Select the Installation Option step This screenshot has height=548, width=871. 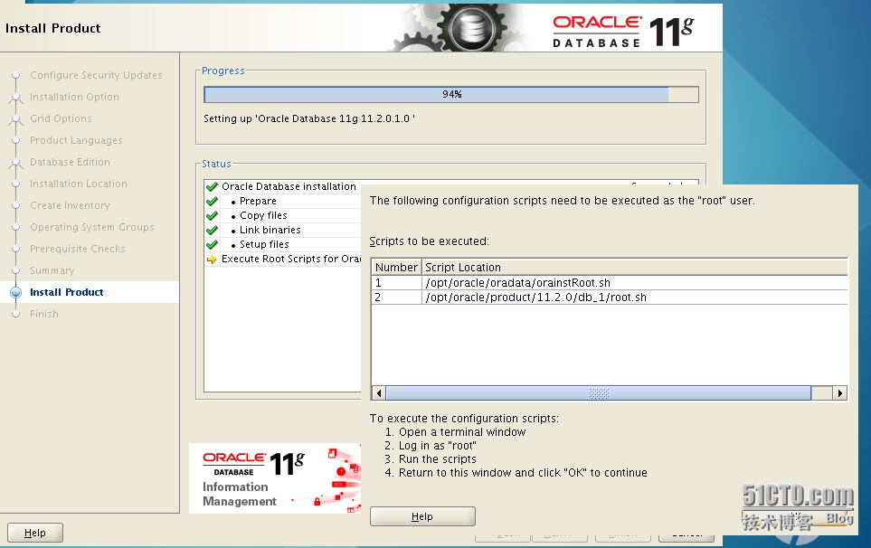pyautogui.click(x=74, y=97)
